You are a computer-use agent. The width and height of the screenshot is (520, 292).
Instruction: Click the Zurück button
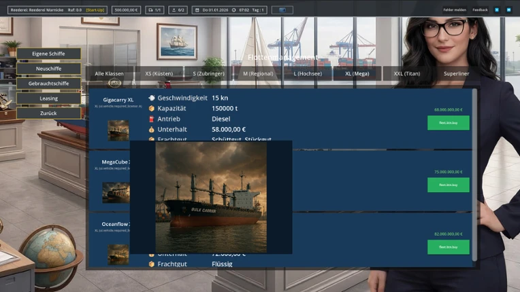tap(48, 113)
